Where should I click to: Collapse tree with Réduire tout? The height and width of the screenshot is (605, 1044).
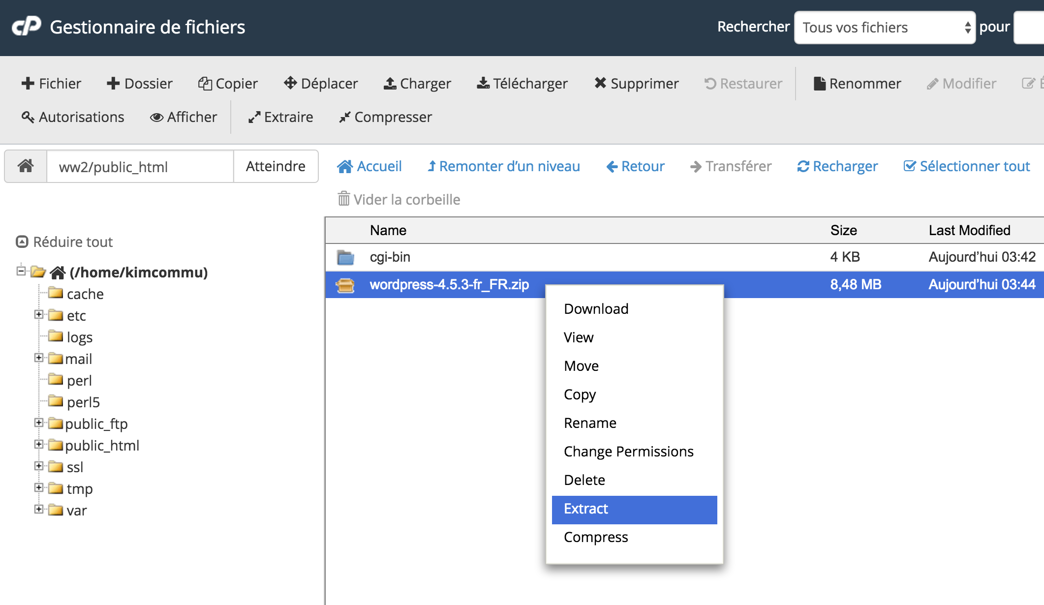click(x=64, y=242)
